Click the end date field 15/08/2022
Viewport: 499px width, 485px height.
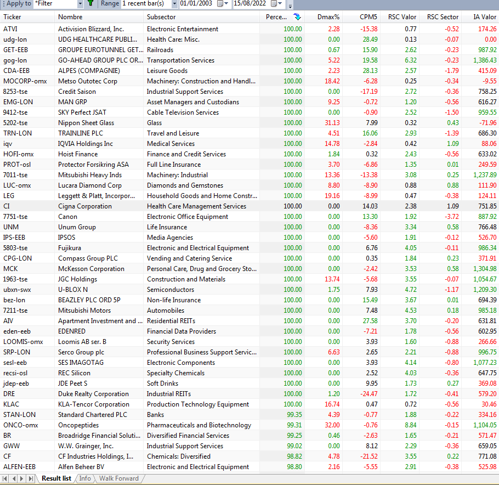tap(250, 3)
